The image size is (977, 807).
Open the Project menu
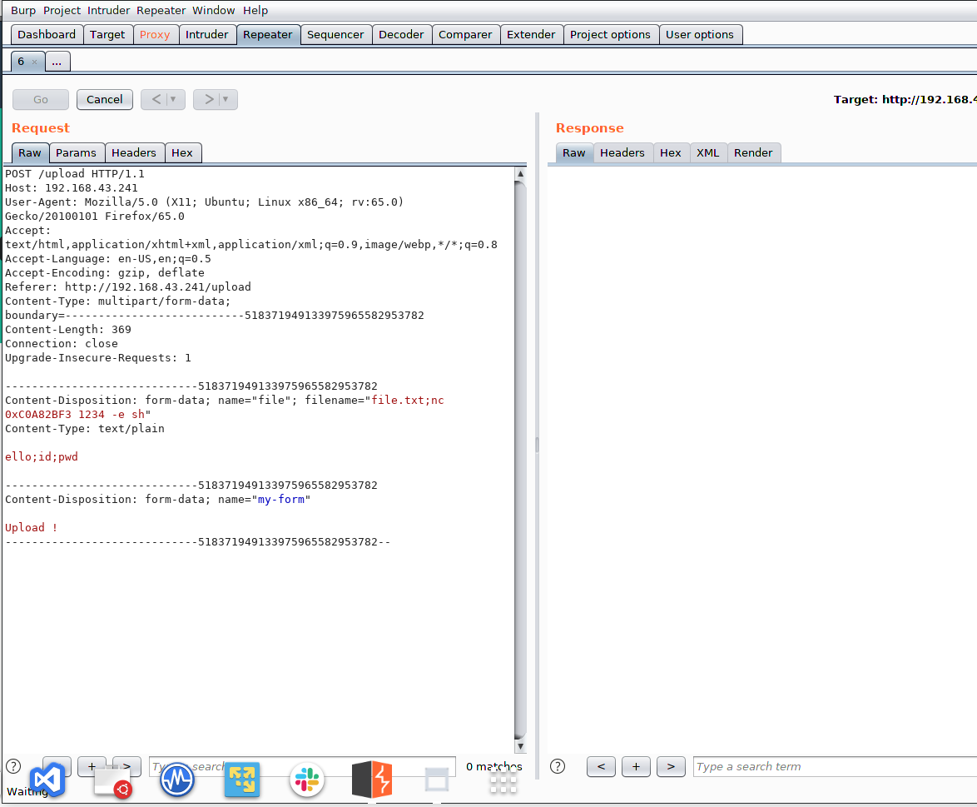pyautogui.click(x=62, y=11)
